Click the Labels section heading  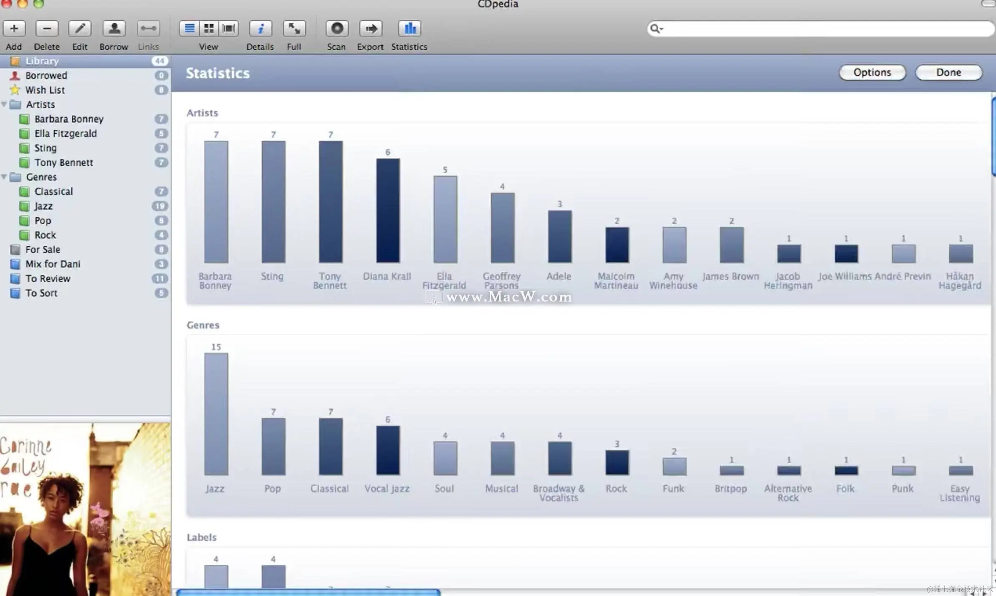(x=202, y=537)
